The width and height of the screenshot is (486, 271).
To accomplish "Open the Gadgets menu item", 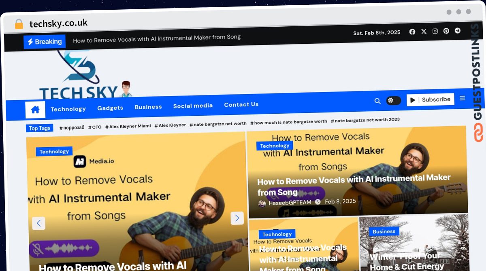I will point(110,108).
